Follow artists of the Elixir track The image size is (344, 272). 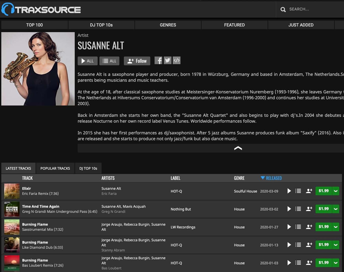pos(309,191)
